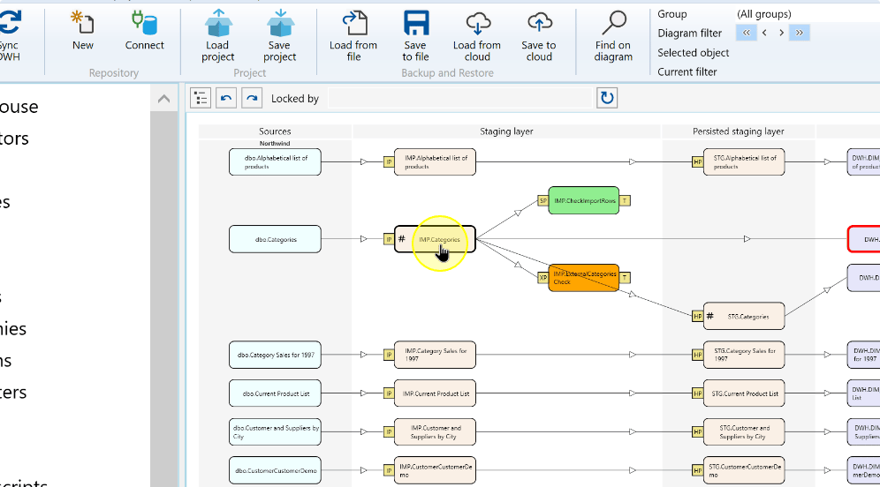Toggle the diagram tree list view icon
Screen dimensions: 880x487
201,98
